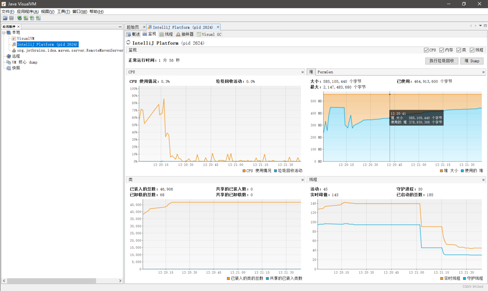Close the CPU chart panel
Screen dimensions: 488x291
tap(303, 72)
